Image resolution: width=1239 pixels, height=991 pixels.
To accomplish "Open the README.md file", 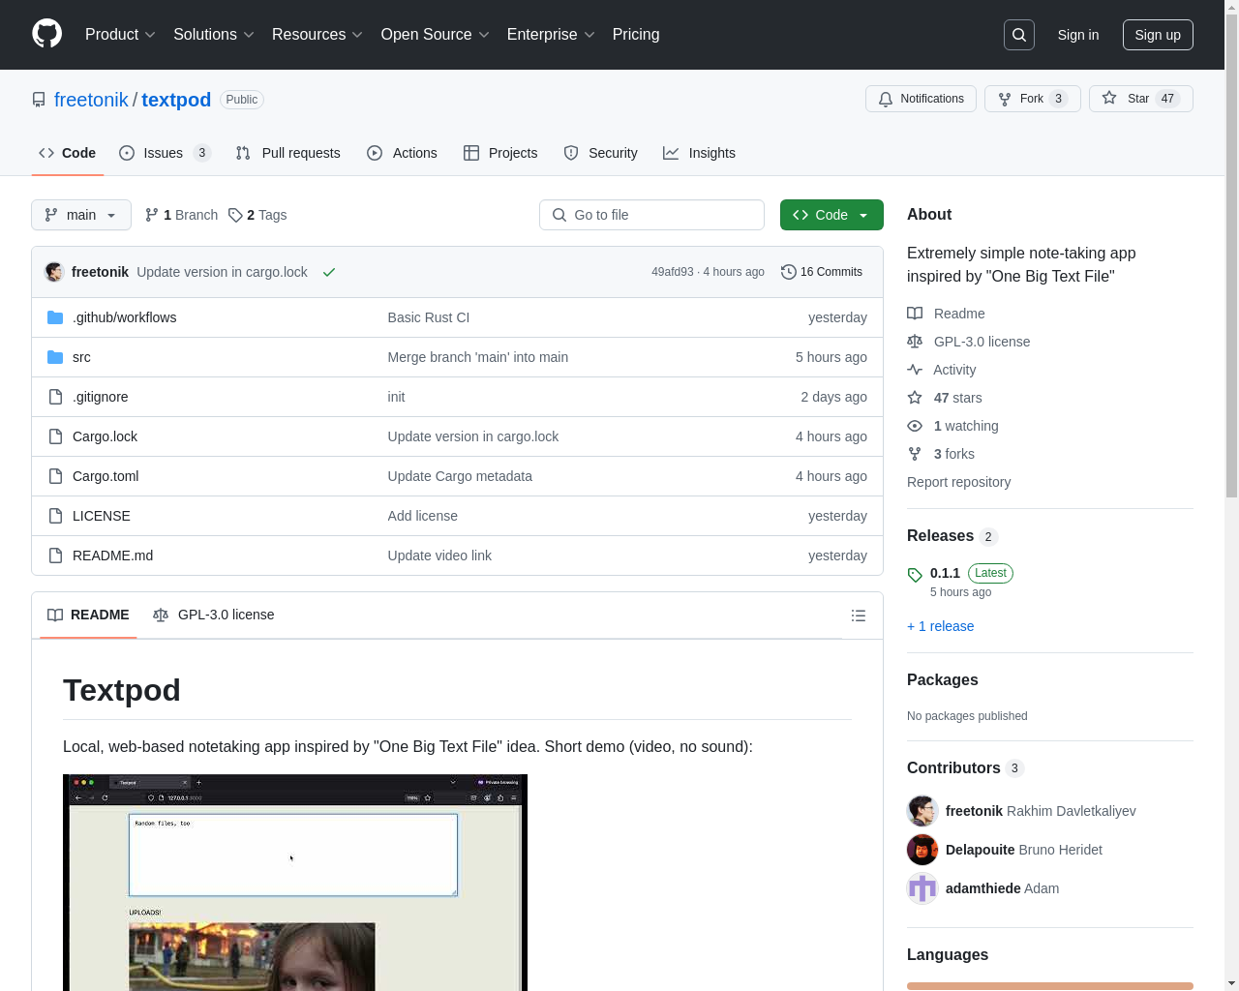I will pyautogui.click(x=112, y=556).
